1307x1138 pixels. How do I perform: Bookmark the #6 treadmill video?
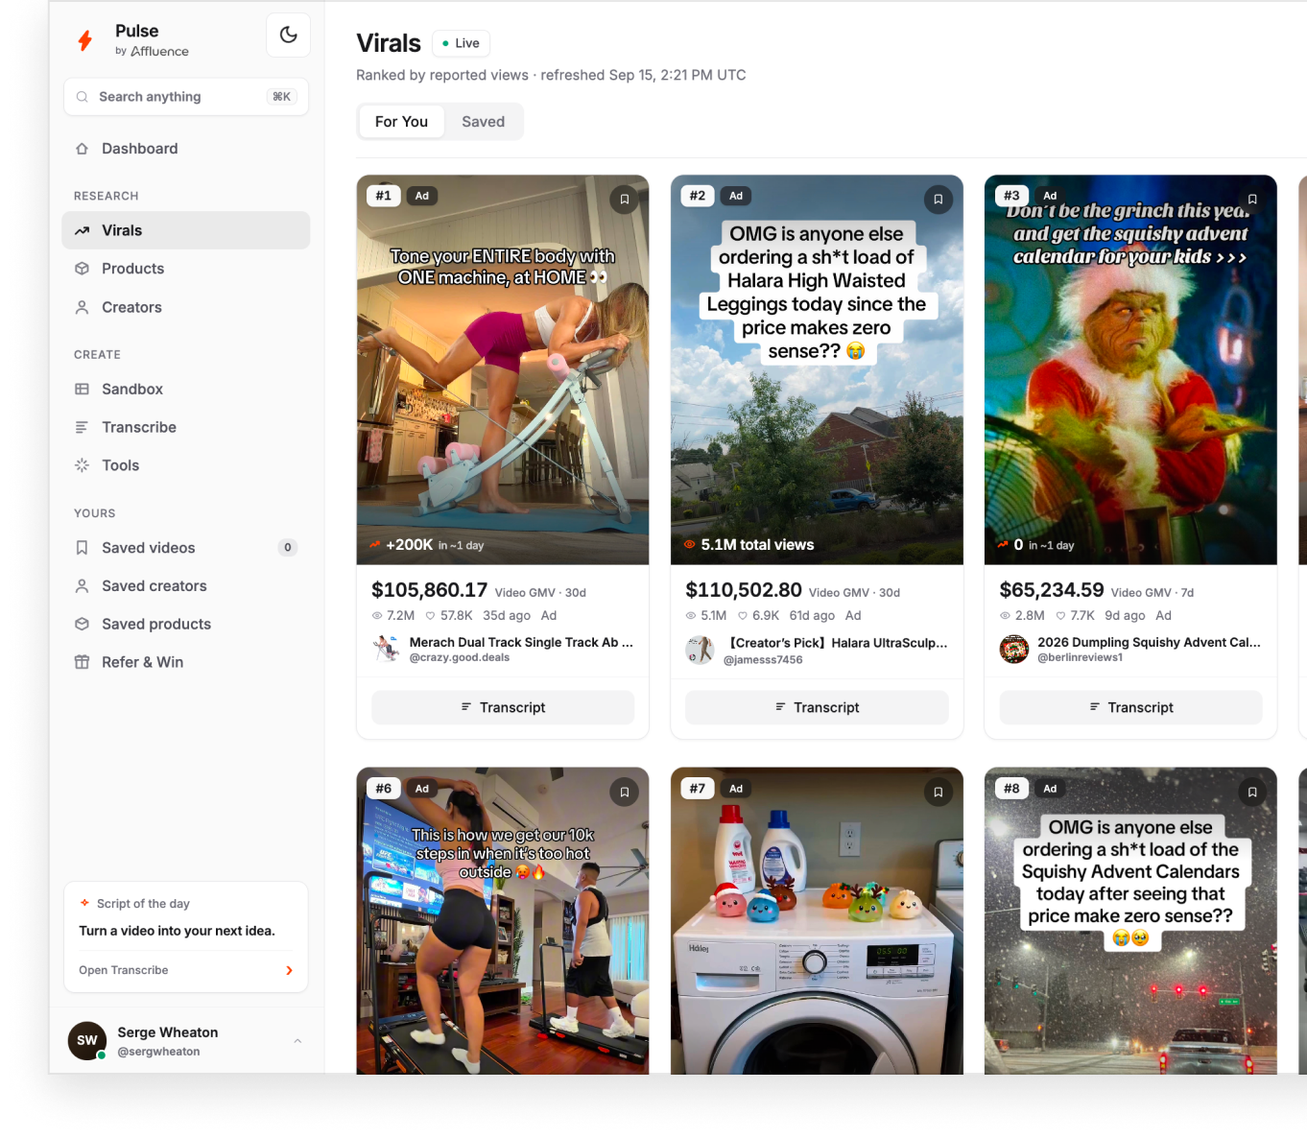(625, 793)
